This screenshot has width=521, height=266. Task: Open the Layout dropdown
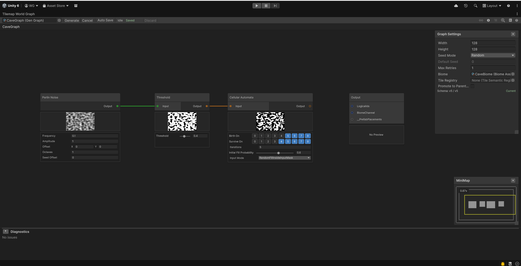[x=492, y=6]
